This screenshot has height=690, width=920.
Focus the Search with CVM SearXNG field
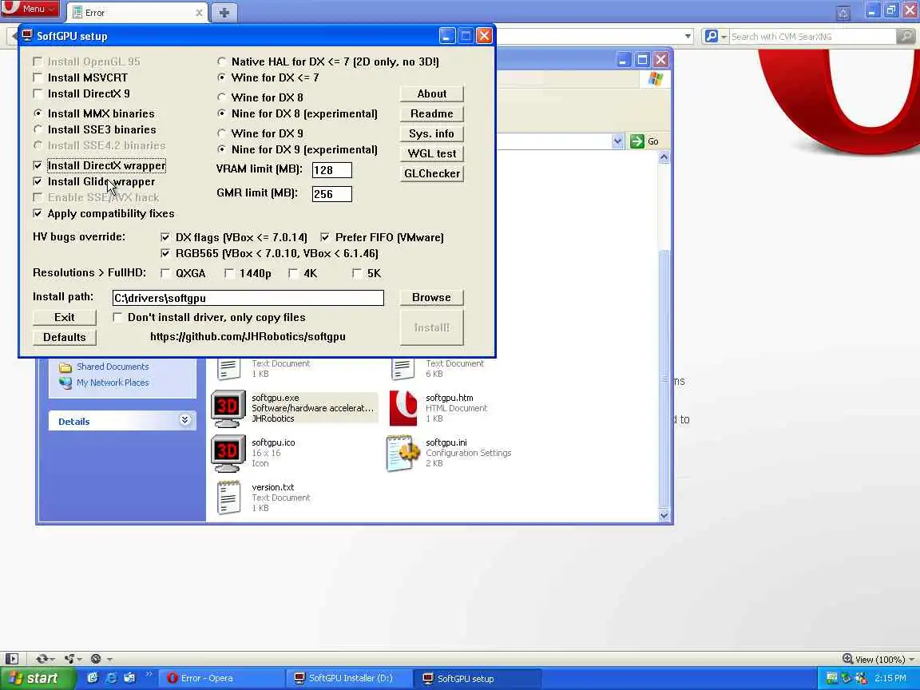coord(813,37)
